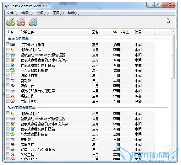This screenshot has width=181, height=165.
Task: Click the 位置 column header
Action: click(144, 32)
